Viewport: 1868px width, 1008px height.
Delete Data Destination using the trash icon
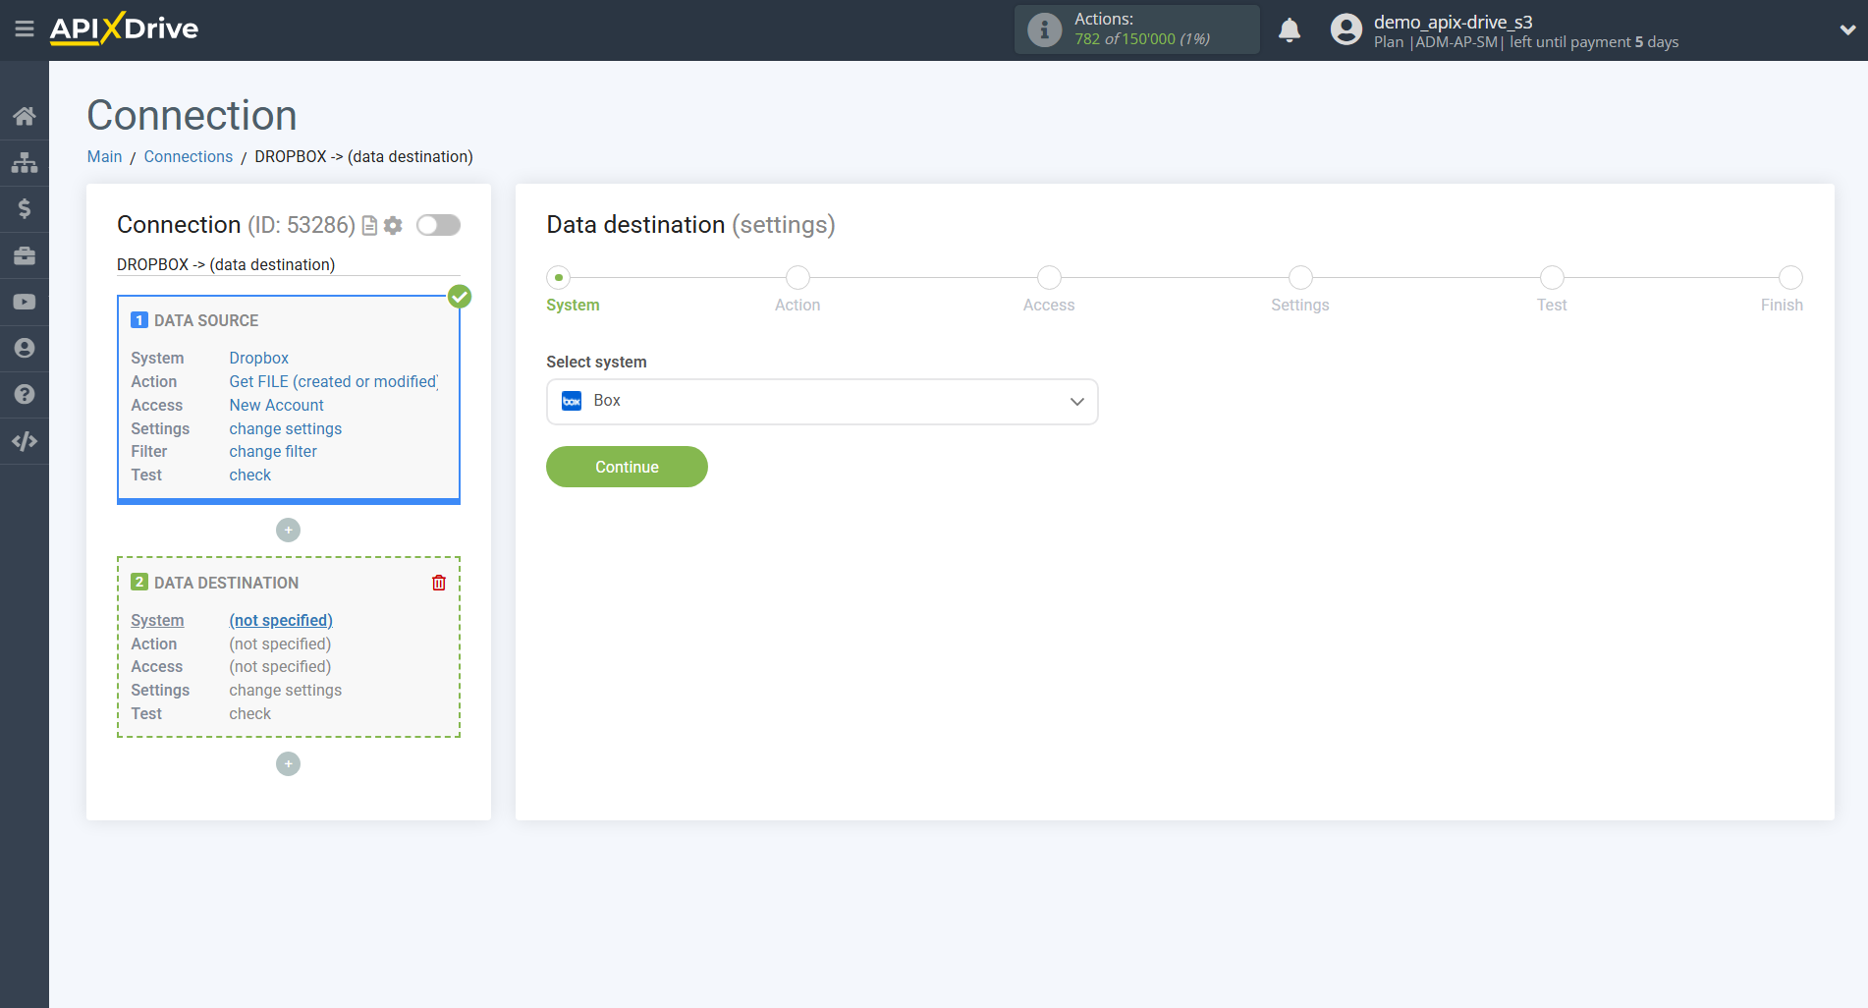(438, 583)
